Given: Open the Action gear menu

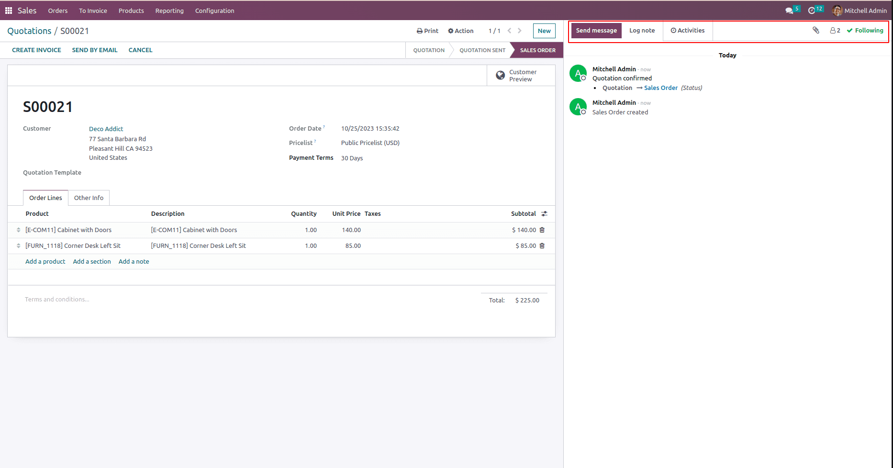Looking at the screenshot, I should point(460,31).
